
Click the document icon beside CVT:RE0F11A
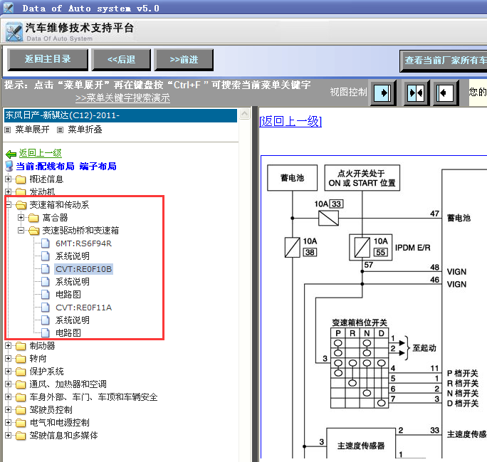[x=46, y=308]
